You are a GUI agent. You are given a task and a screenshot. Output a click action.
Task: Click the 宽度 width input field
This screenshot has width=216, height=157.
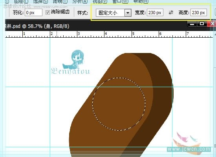(x=155, y=13)
